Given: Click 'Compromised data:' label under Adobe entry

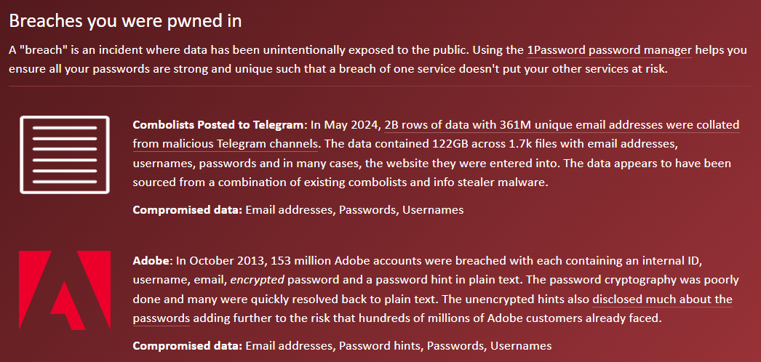Looking at the screenshot, I should (x=187, y=346).
